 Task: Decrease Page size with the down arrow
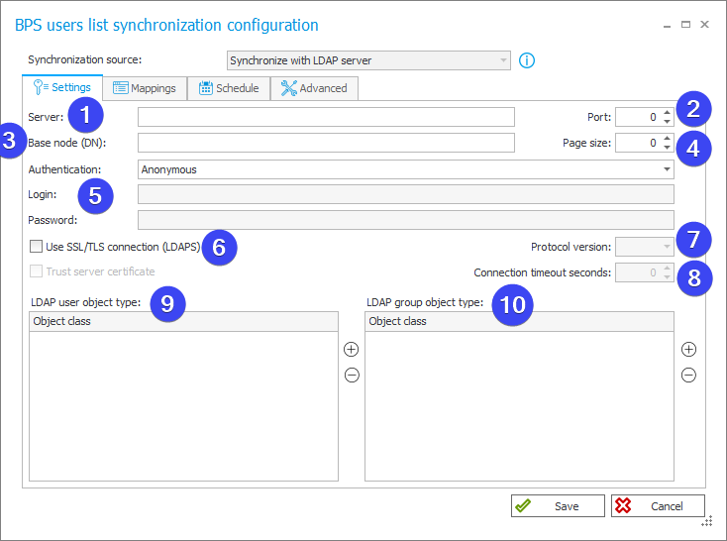[x=667, y=147]
